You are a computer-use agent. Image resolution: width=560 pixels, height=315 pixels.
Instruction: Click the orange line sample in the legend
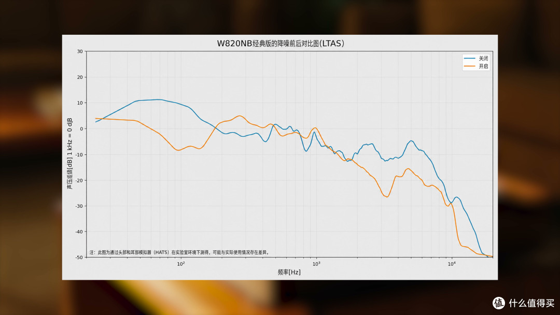469,66
